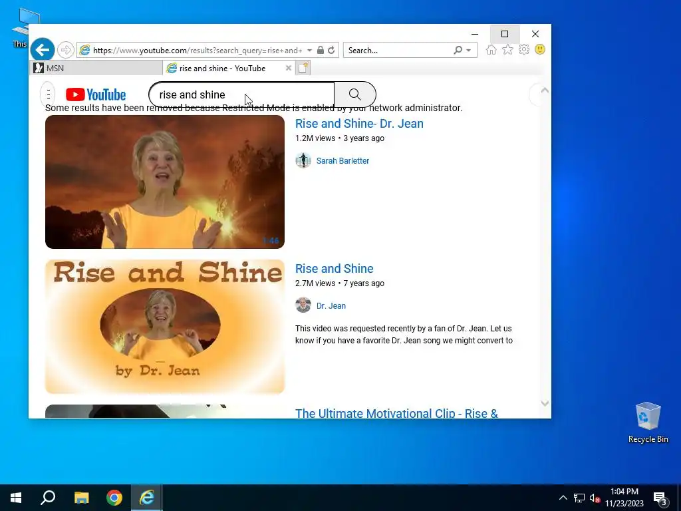Open Favorites star icon
The height and width of the screenshot is (511, 681).
(507, 50)
